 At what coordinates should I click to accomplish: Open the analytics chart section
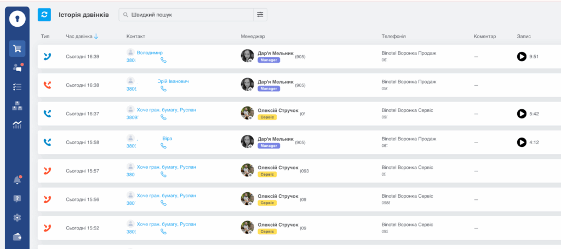(17, 125)
